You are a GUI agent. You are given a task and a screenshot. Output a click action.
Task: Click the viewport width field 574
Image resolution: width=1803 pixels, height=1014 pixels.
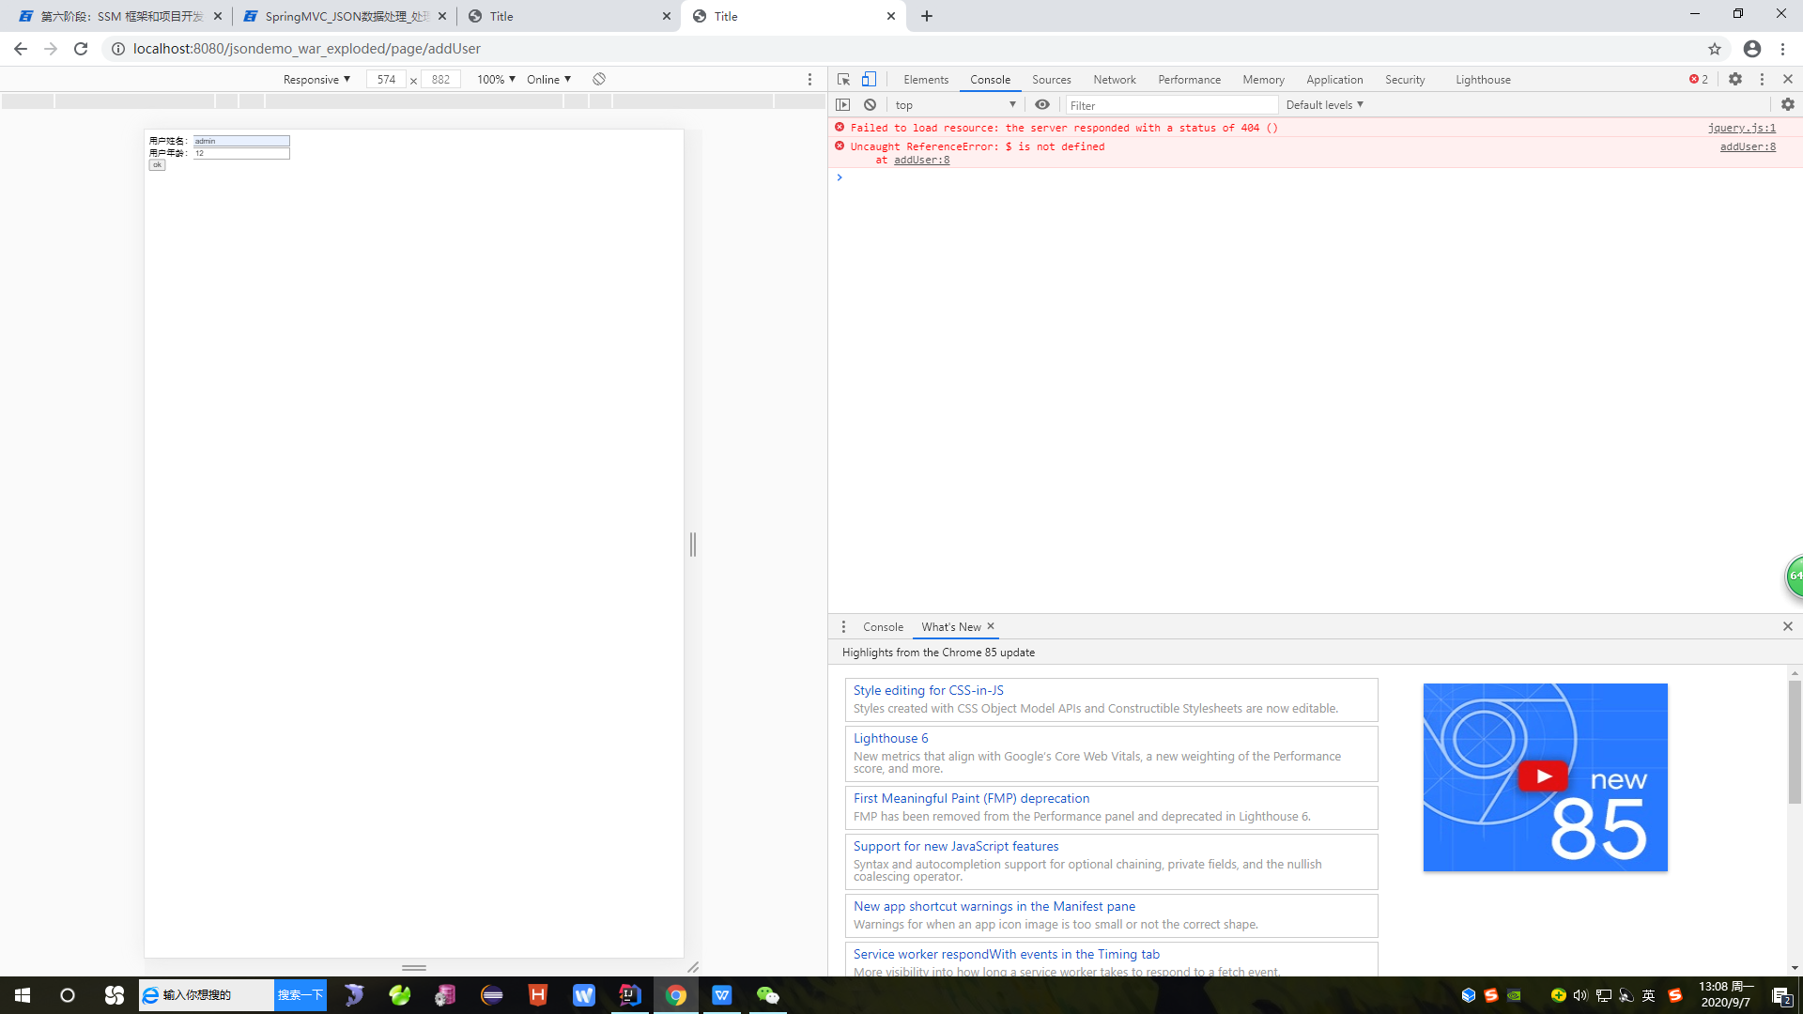coord(386,80)
